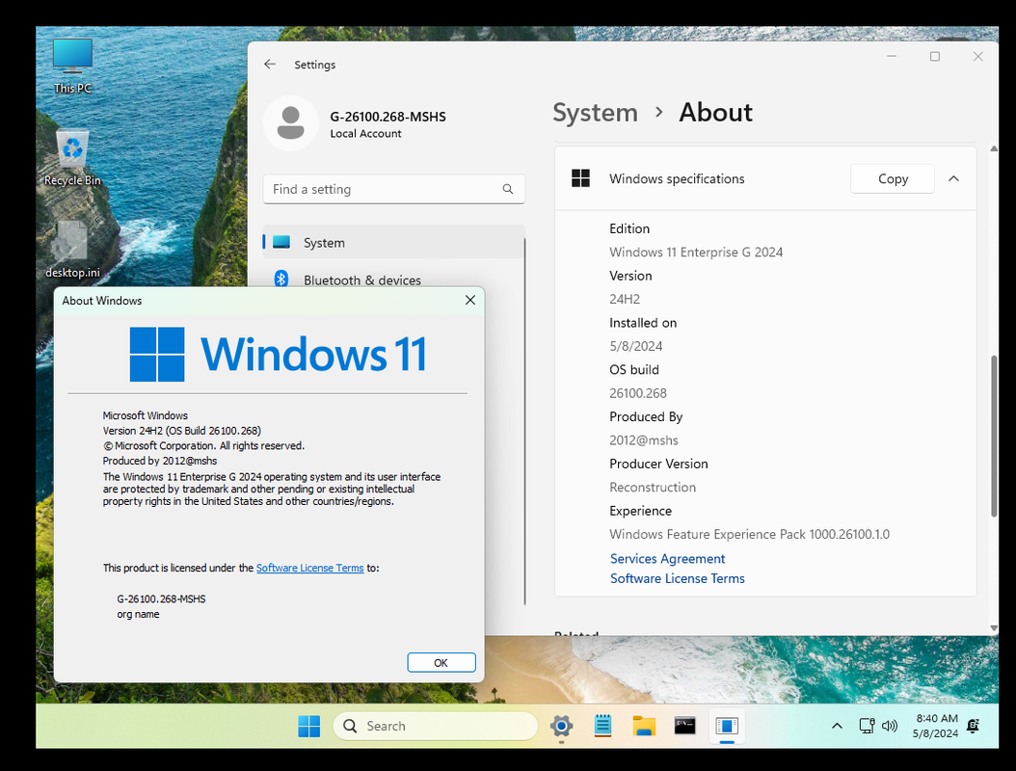
Task: Click the network icon in system tray
Action: tap(867, 727)
